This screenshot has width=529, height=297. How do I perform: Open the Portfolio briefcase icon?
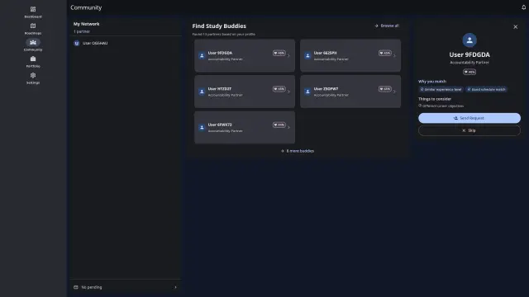[33, 59]
